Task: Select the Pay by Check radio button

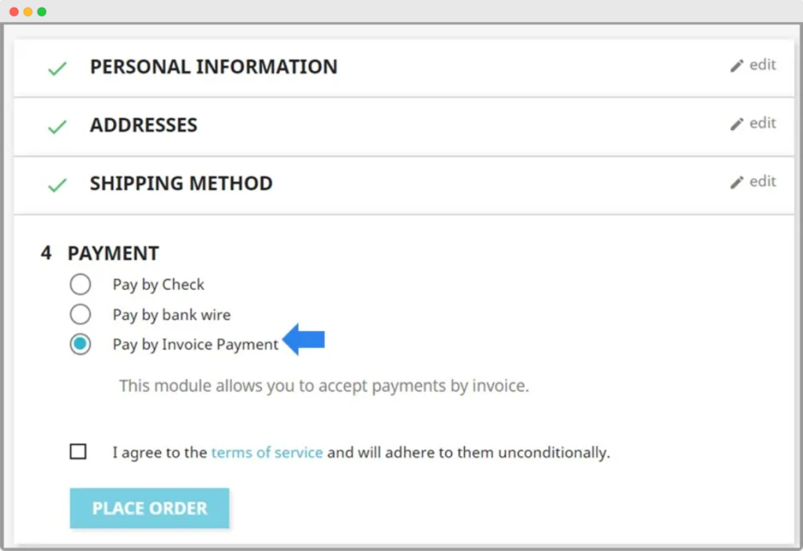Action: 80,285
